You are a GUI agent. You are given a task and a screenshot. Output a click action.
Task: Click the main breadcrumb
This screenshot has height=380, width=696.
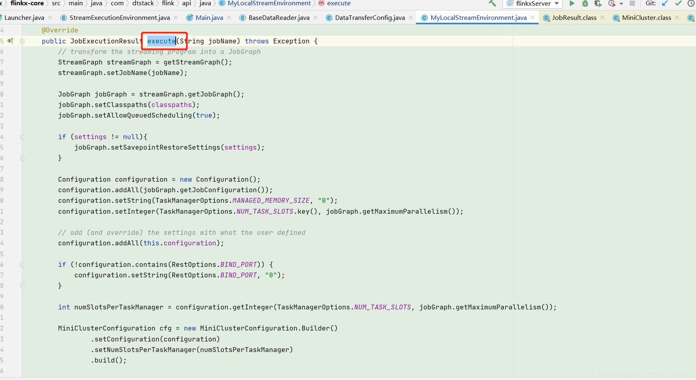(x=75, y=3)
